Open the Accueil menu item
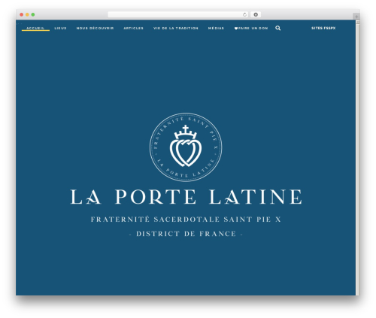Viewport: 376px width, 318px height. 35,28
